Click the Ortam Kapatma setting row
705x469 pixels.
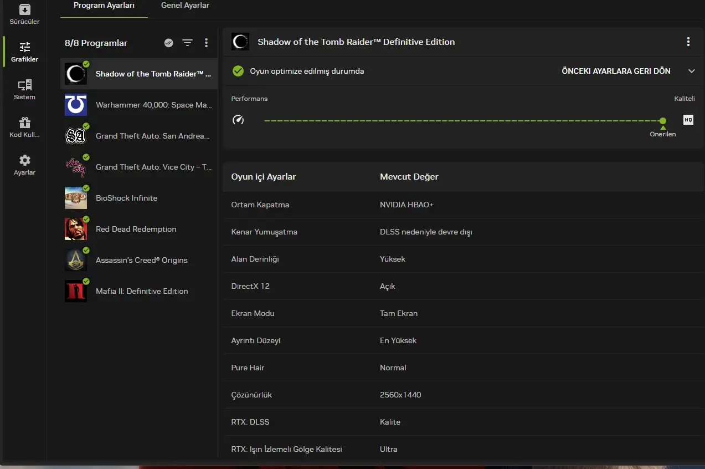point(464,205)
